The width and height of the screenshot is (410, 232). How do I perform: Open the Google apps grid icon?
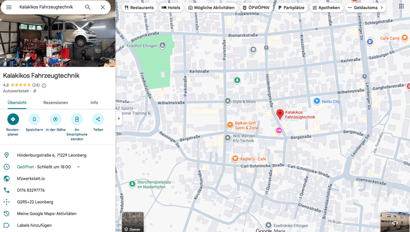click(x=401, y=6)
